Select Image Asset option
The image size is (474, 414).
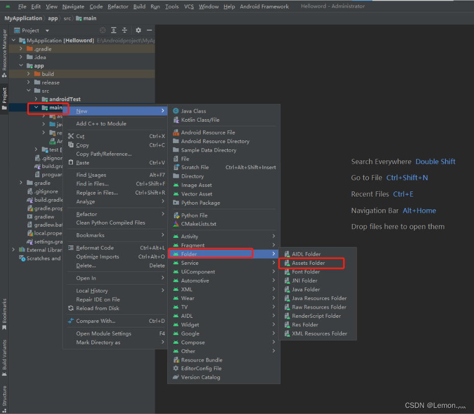point(223,185)
